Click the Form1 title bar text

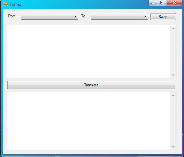pos(15,4)
